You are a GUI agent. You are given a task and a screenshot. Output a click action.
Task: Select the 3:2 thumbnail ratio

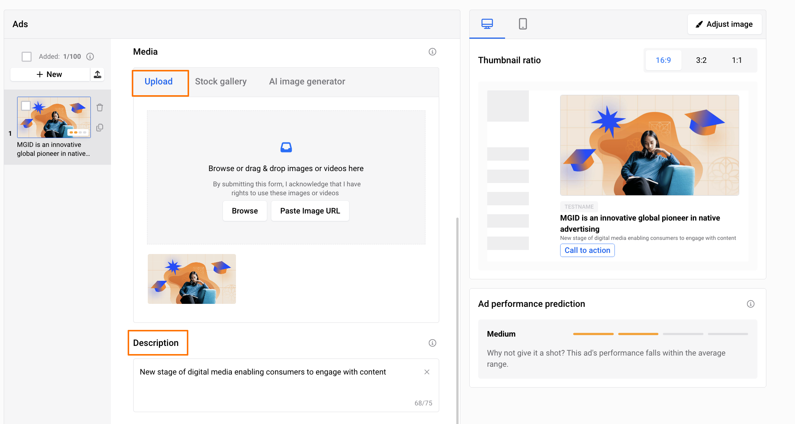(x=701, y=60)
